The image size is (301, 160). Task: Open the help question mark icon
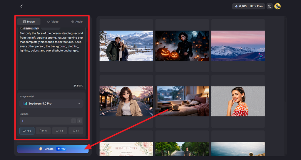270,6
